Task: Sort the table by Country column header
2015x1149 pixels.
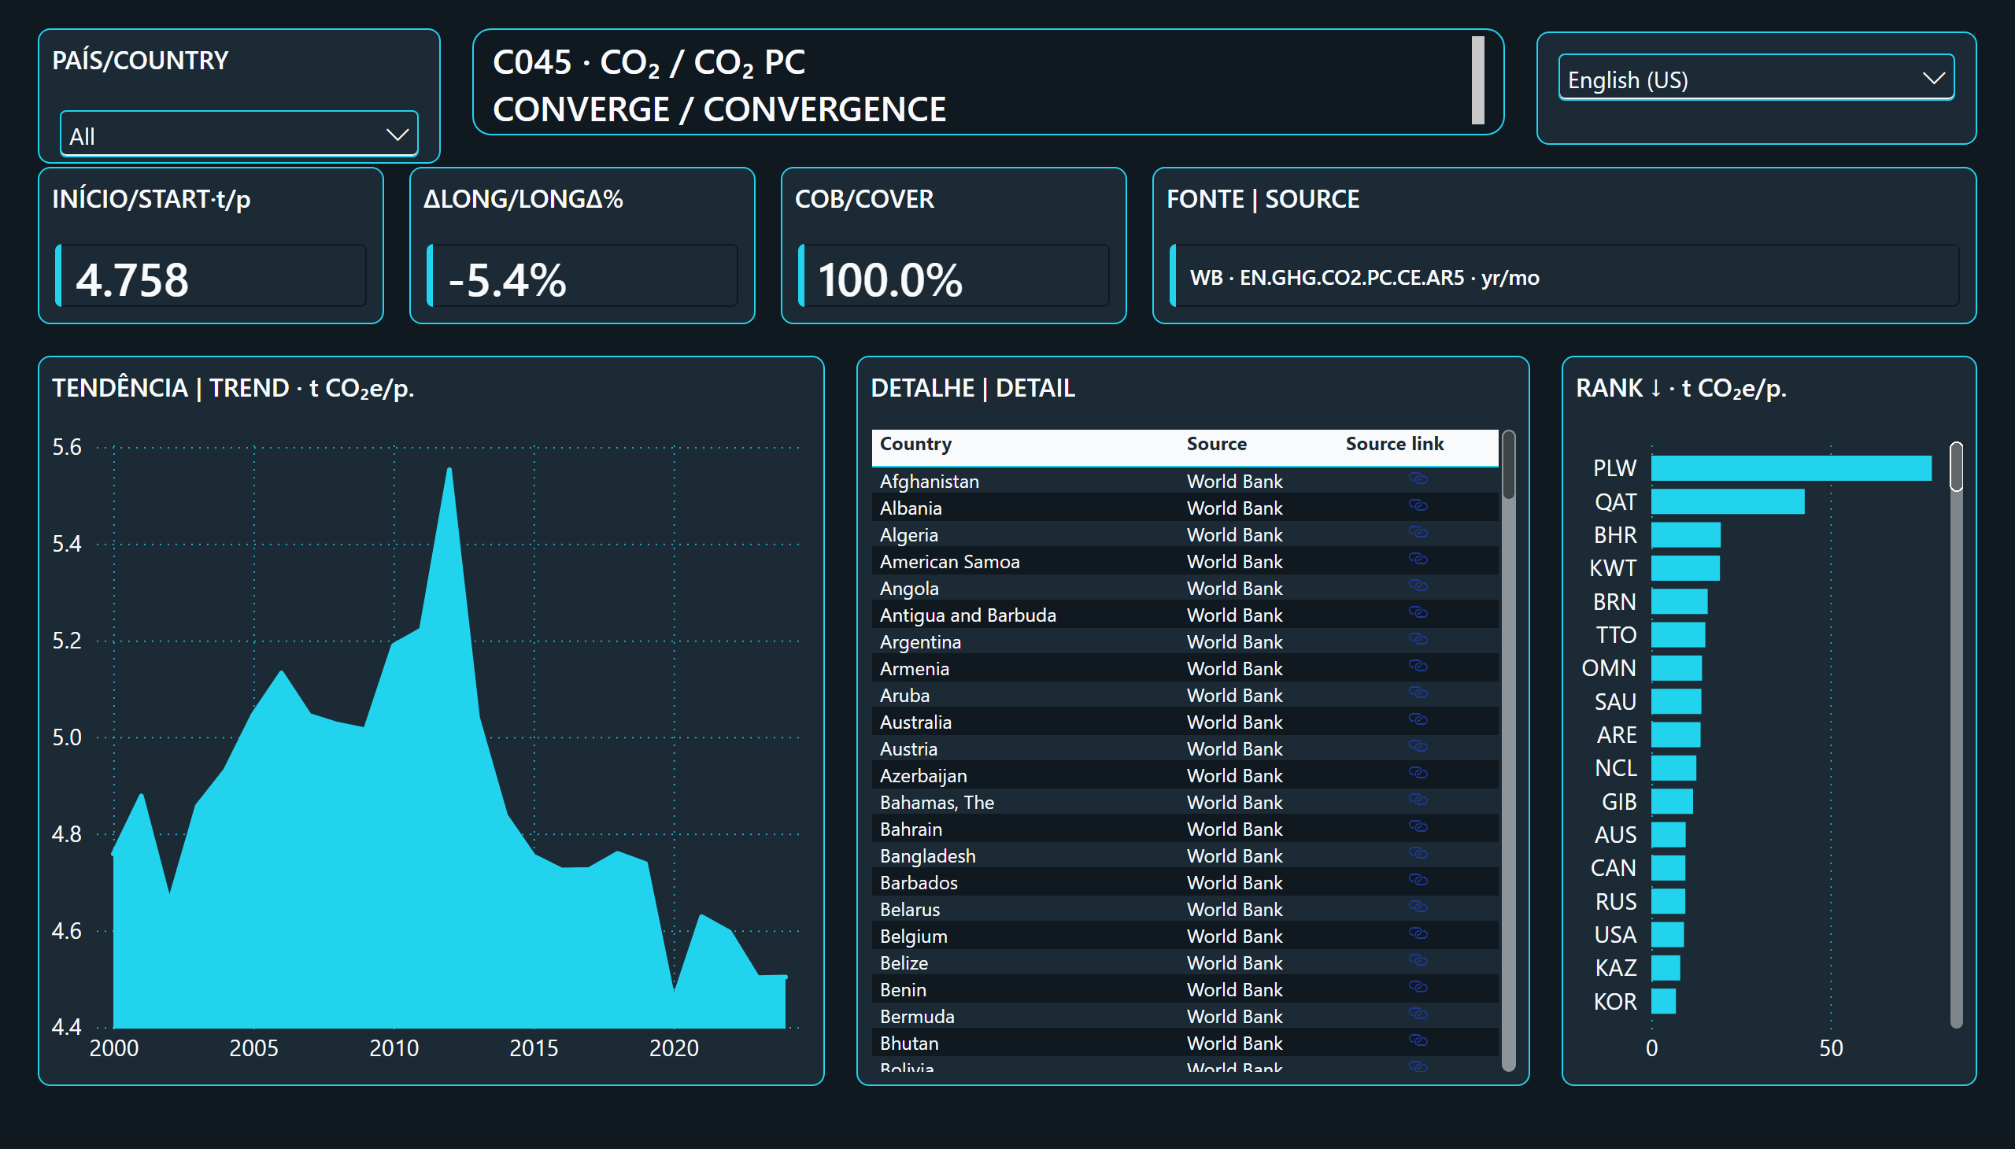Action: (915, 445)
